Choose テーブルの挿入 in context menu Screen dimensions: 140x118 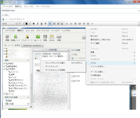(x=111, y=72)
